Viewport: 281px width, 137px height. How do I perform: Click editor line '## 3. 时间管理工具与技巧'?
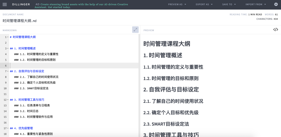(27, 100)
